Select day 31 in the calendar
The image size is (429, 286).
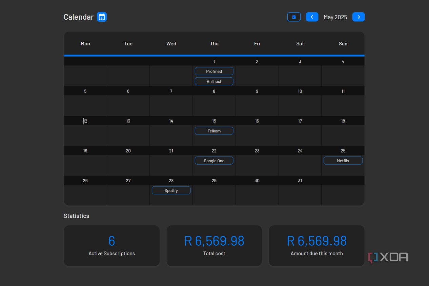[300, 181]
